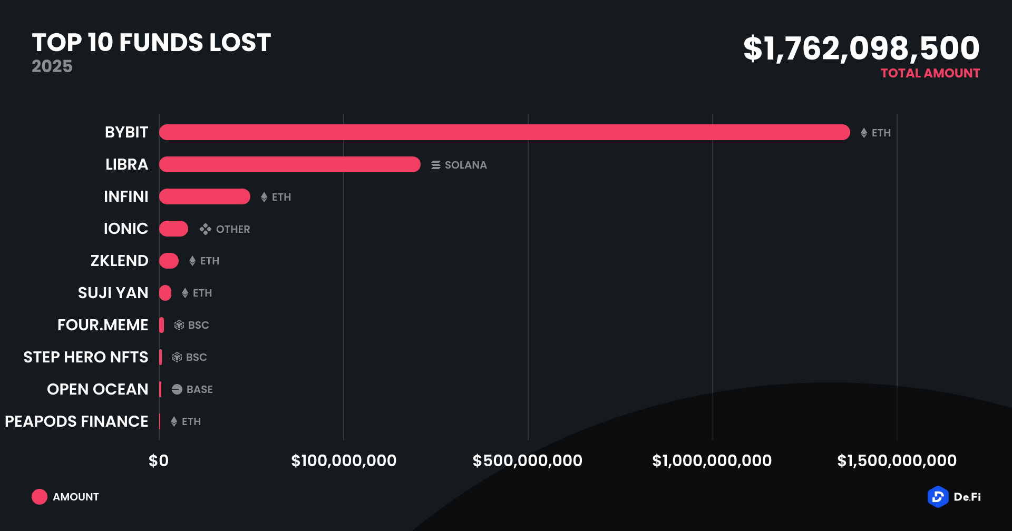Viewport: 1012px width, 531px height.
Task: Click the Solana icon next to Libra
Action: click(436, 165)
